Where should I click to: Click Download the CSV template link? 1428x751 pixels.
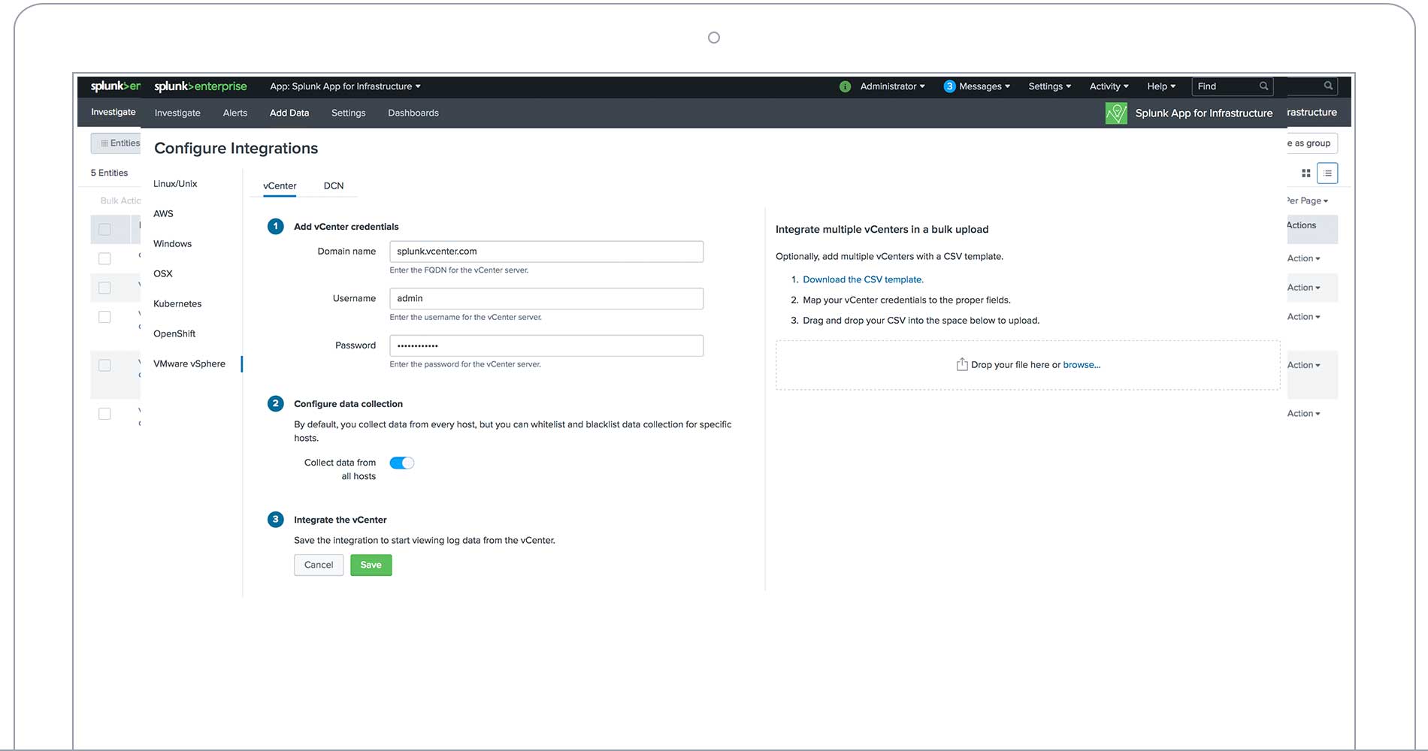point(863,279)
